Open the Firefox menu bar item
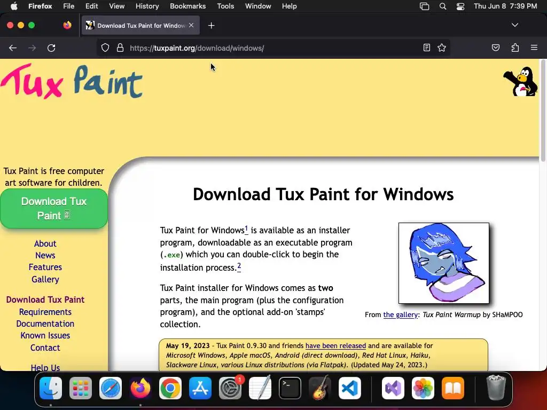Viewport: 547px width, 410px height. [40, 6]
